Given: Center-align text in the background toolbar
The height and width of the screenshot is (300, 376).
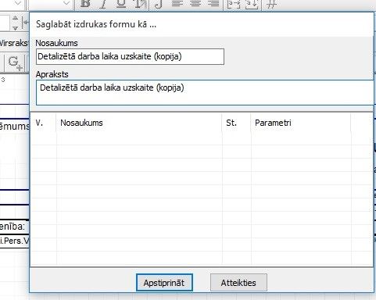Looking at the screenshot, I should click(195, 4).
